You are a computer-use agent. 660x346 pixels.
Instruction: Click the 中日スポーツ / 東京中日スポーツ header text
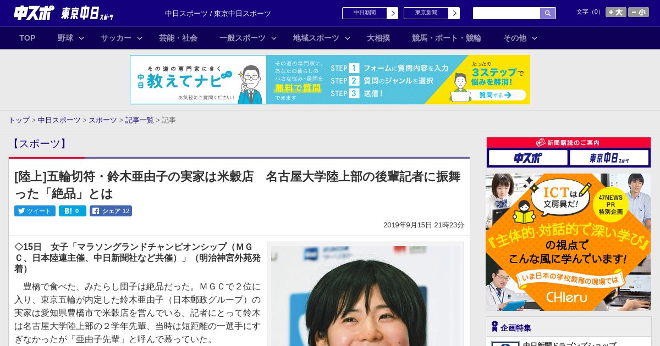(x=218, y=13)
